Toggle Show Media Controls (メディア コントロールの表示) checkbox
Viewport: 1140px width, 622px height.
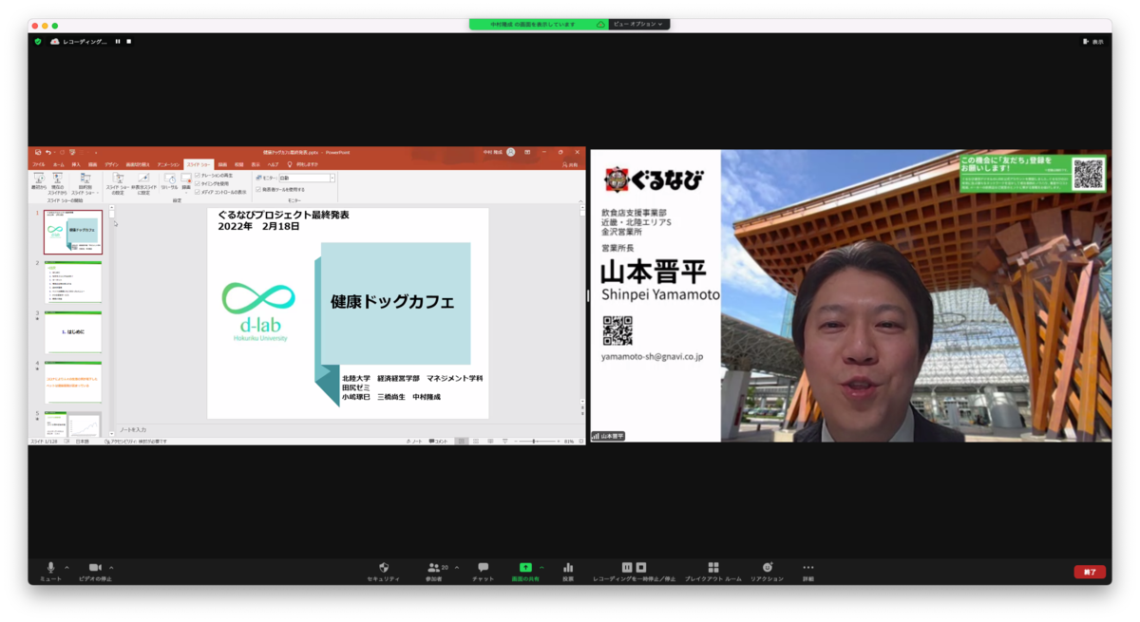[197, 192]
